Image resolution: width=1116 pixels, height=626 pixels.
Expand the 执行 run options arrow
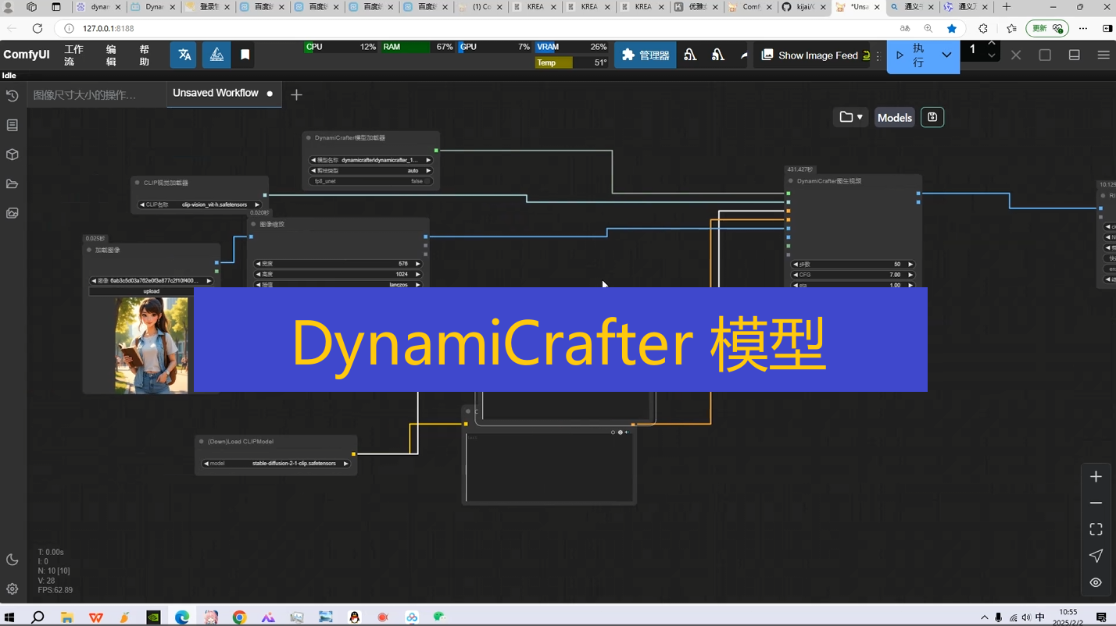[946, 55]
